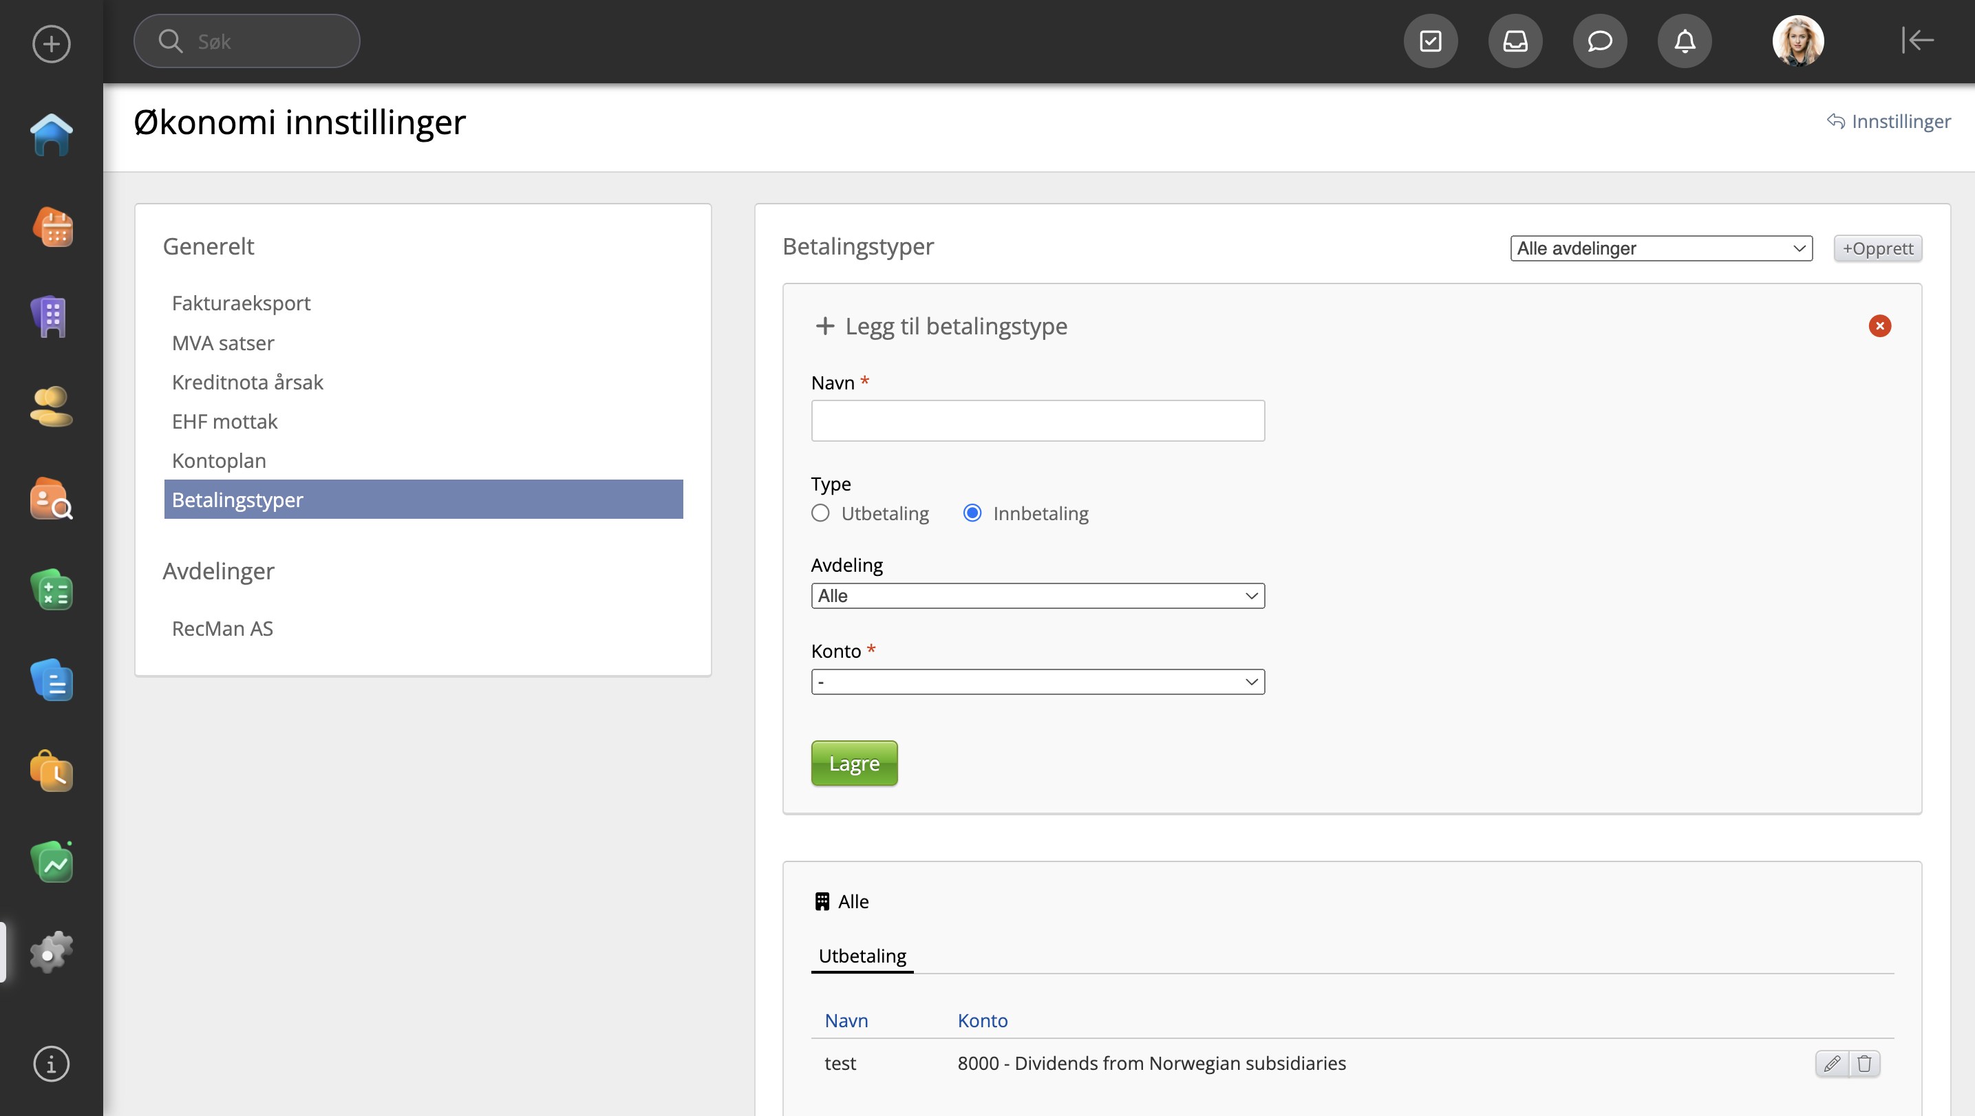Expand the Avdeling dropdown

(1037, 596)
